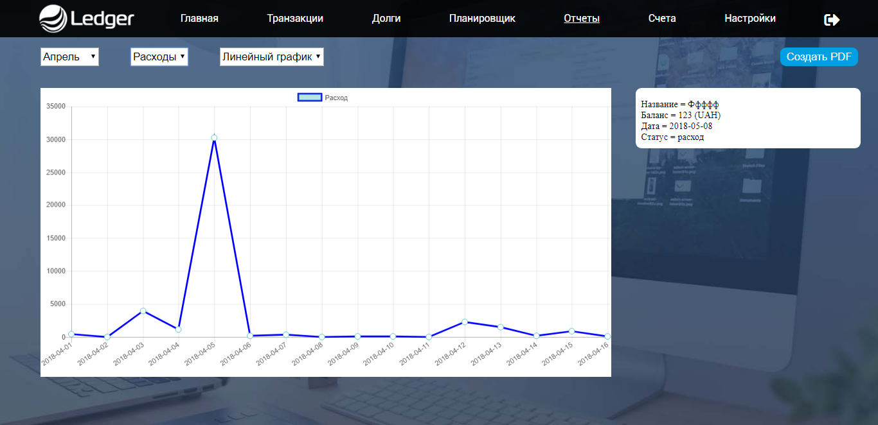
Task: Select the data point for 2018-04-03
Action: 143,311
